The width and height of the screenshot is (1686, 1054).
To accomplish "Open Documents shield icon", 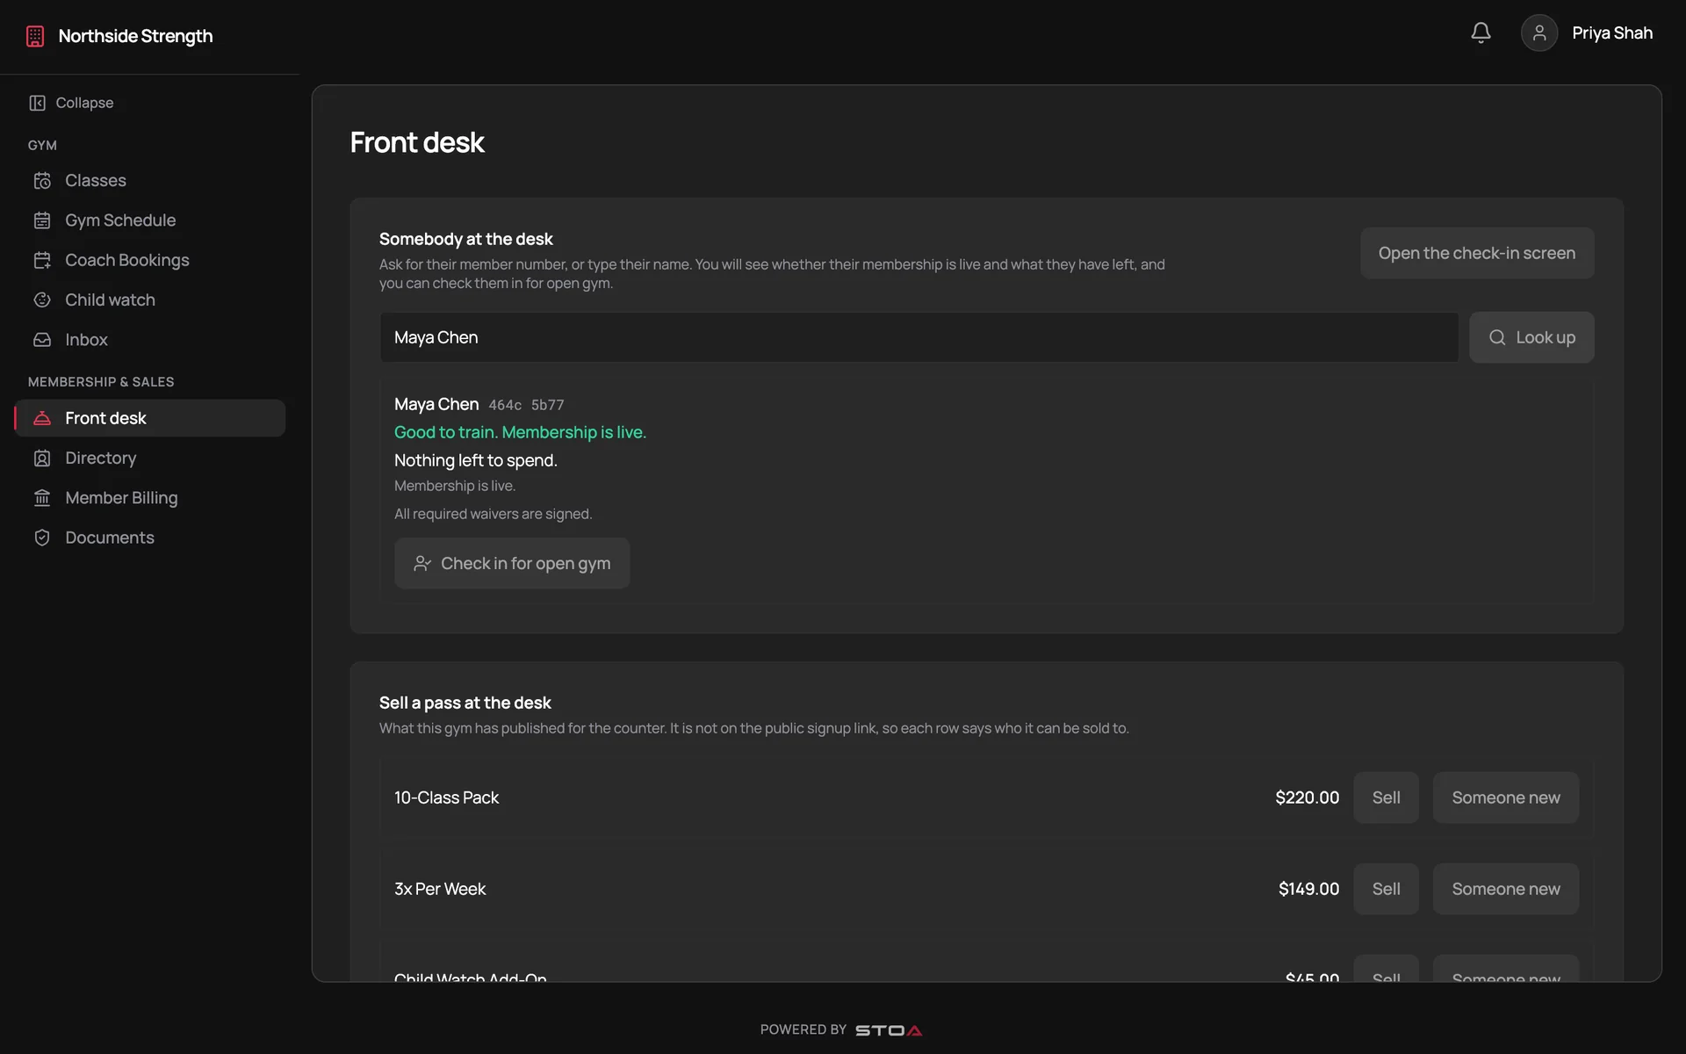I will [x=42, y=538].
